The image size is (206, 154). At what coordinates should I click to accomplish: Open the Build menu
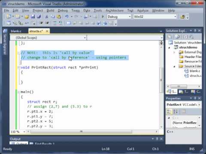(50, 10)
